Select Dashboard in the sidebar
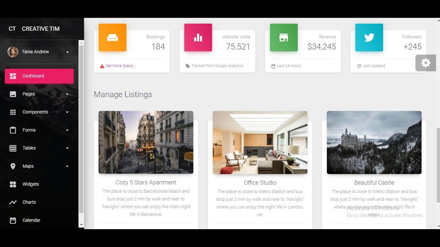The height and width of the screenshot is (247, 440). (x=39, y=76)
